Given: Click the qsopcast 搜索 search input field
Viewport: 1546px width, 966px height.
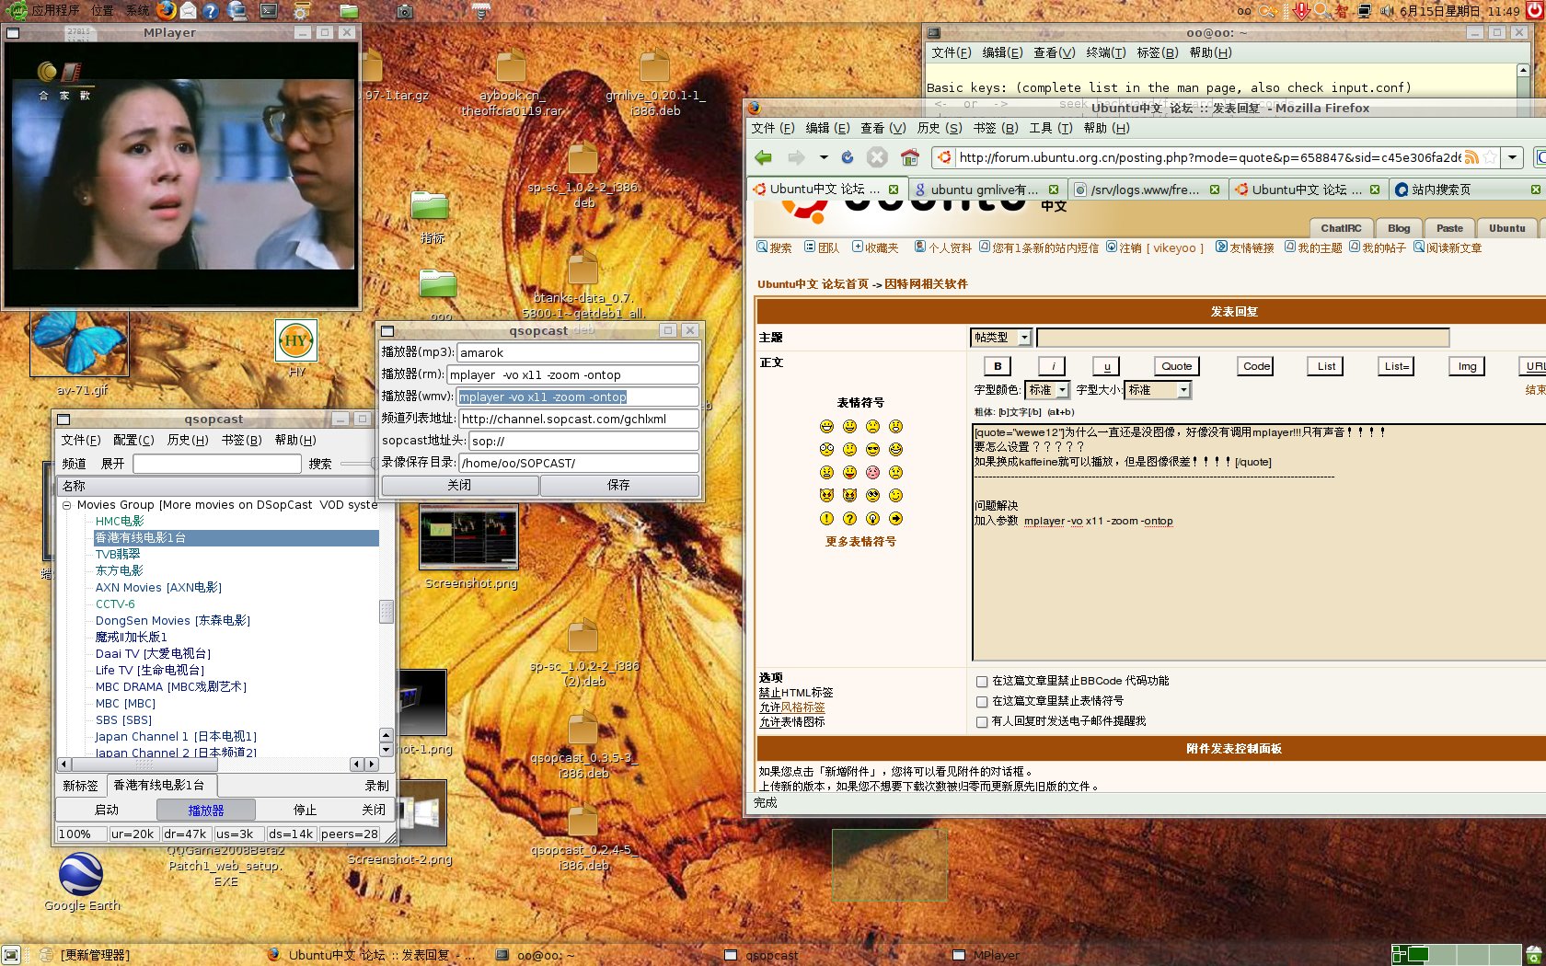Looking at the screenshot, I should click(216, 464).
